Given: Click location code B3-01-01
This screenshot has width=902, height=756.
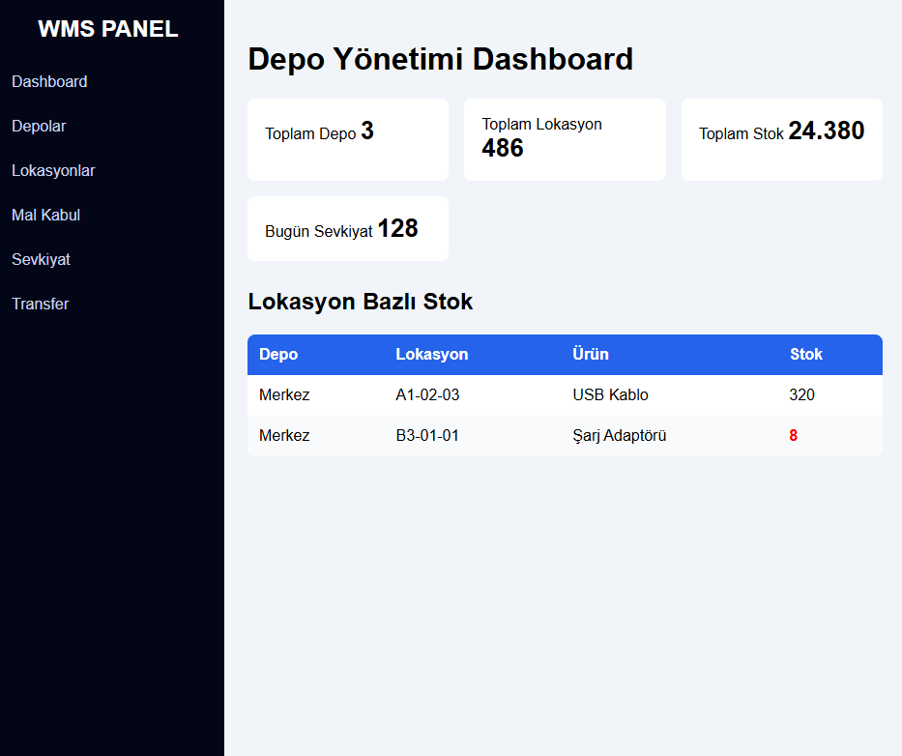Looking at the screenshot, I should (x=427, y=436).
